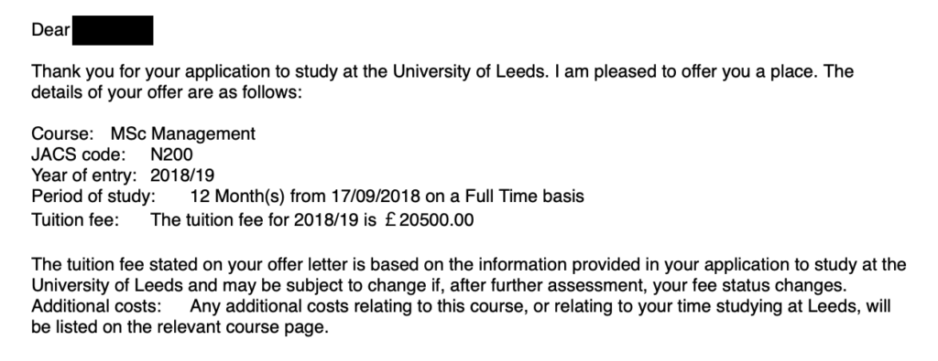Click the 'Tuition fee:' label
The image size is (938, 361).
tap(75, 220)
